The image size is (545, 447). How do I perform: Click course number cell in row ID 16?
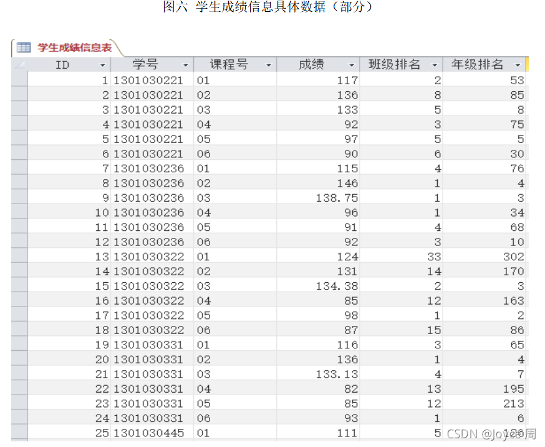pyautogui.click(x=235, y=300)
